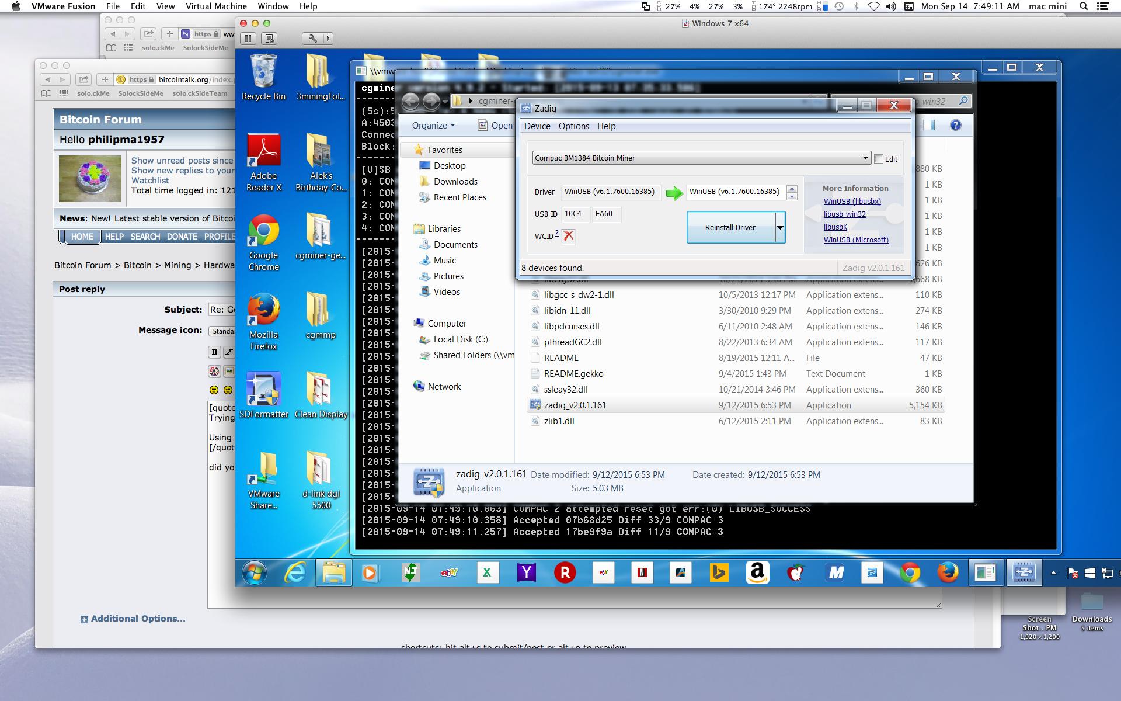Expand the Reinstall Driver split arrow
Image resolution: width=1121 pixels, height=701 pixels.
(x=780, y=227)
